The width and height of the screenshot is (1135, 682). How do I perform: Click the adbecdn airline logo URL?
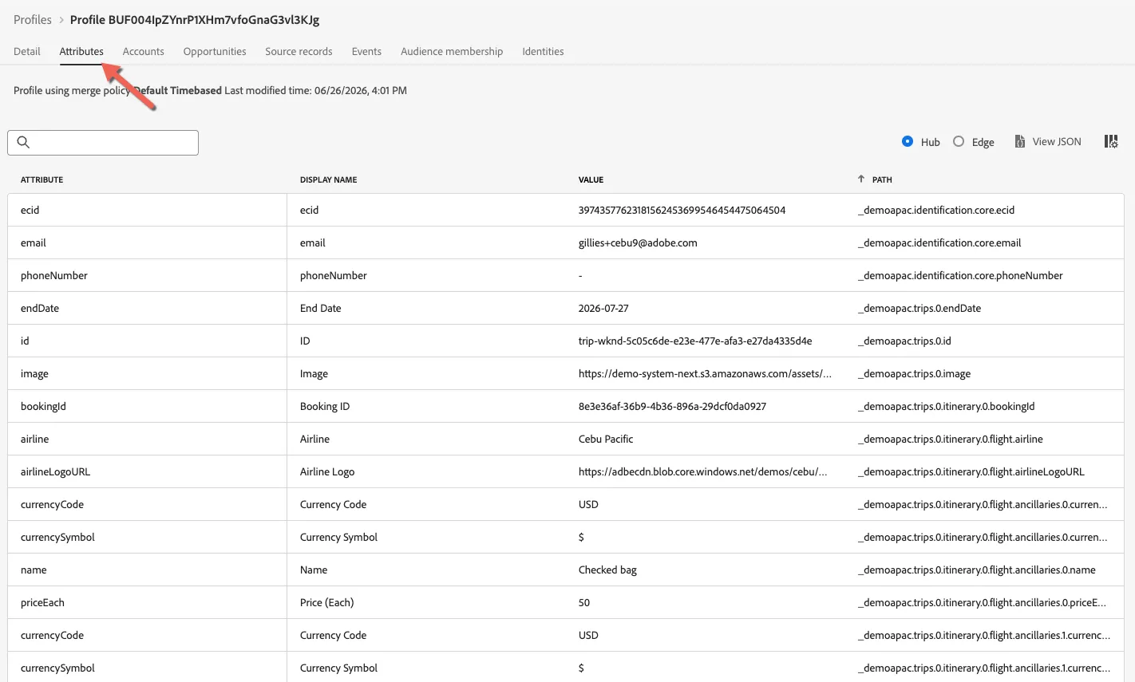point(702,472)
